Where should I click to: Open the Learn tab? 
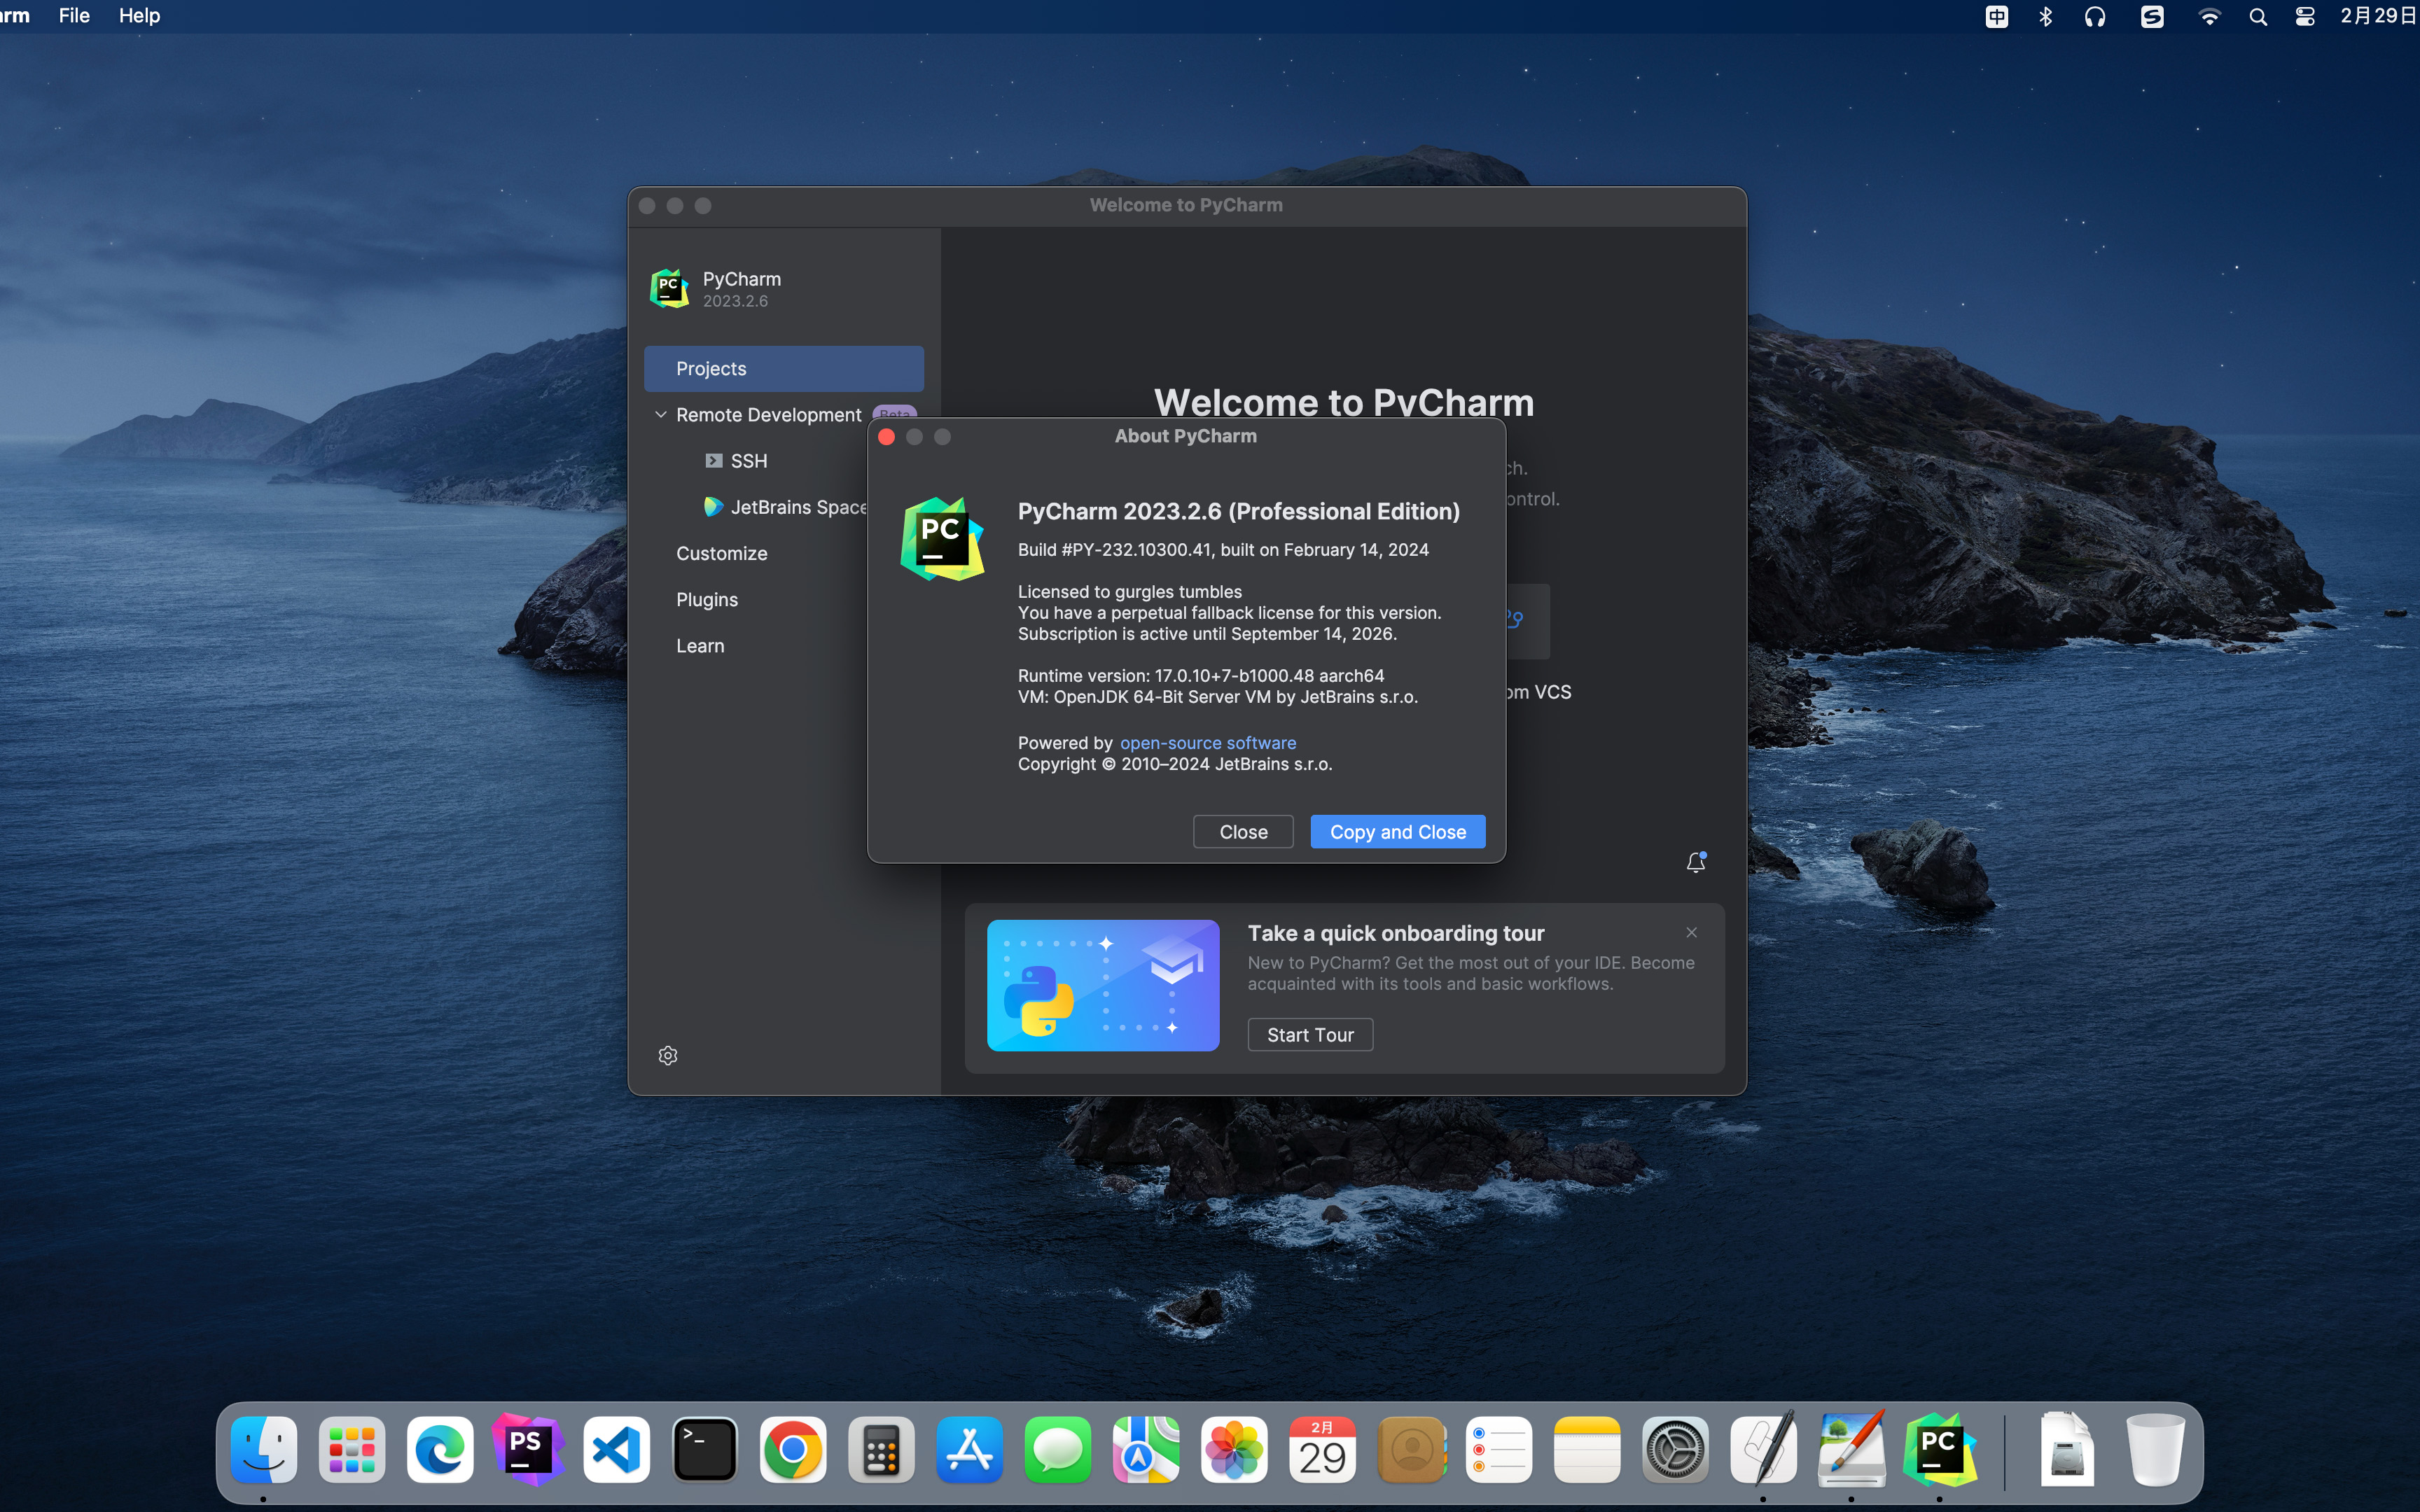tap(700, 646)
